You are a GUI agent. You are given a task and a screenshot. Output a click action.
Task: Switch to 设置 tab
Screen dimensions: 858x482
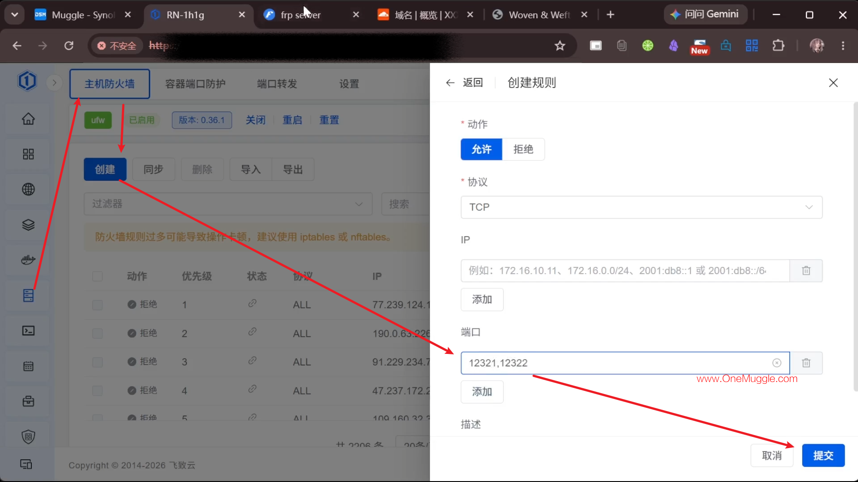click(x=349, y=84)
